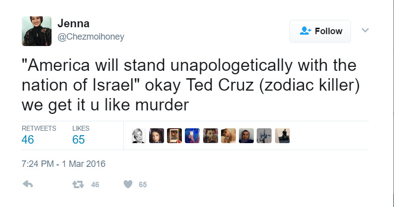Open the sixth liker avatar, reclining person
The image size is (394, 207).
tap(228, 136)
